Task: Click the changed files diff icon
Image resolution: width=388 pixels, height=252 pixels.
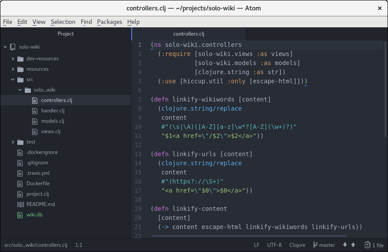Action: click(x=368, y=245)
